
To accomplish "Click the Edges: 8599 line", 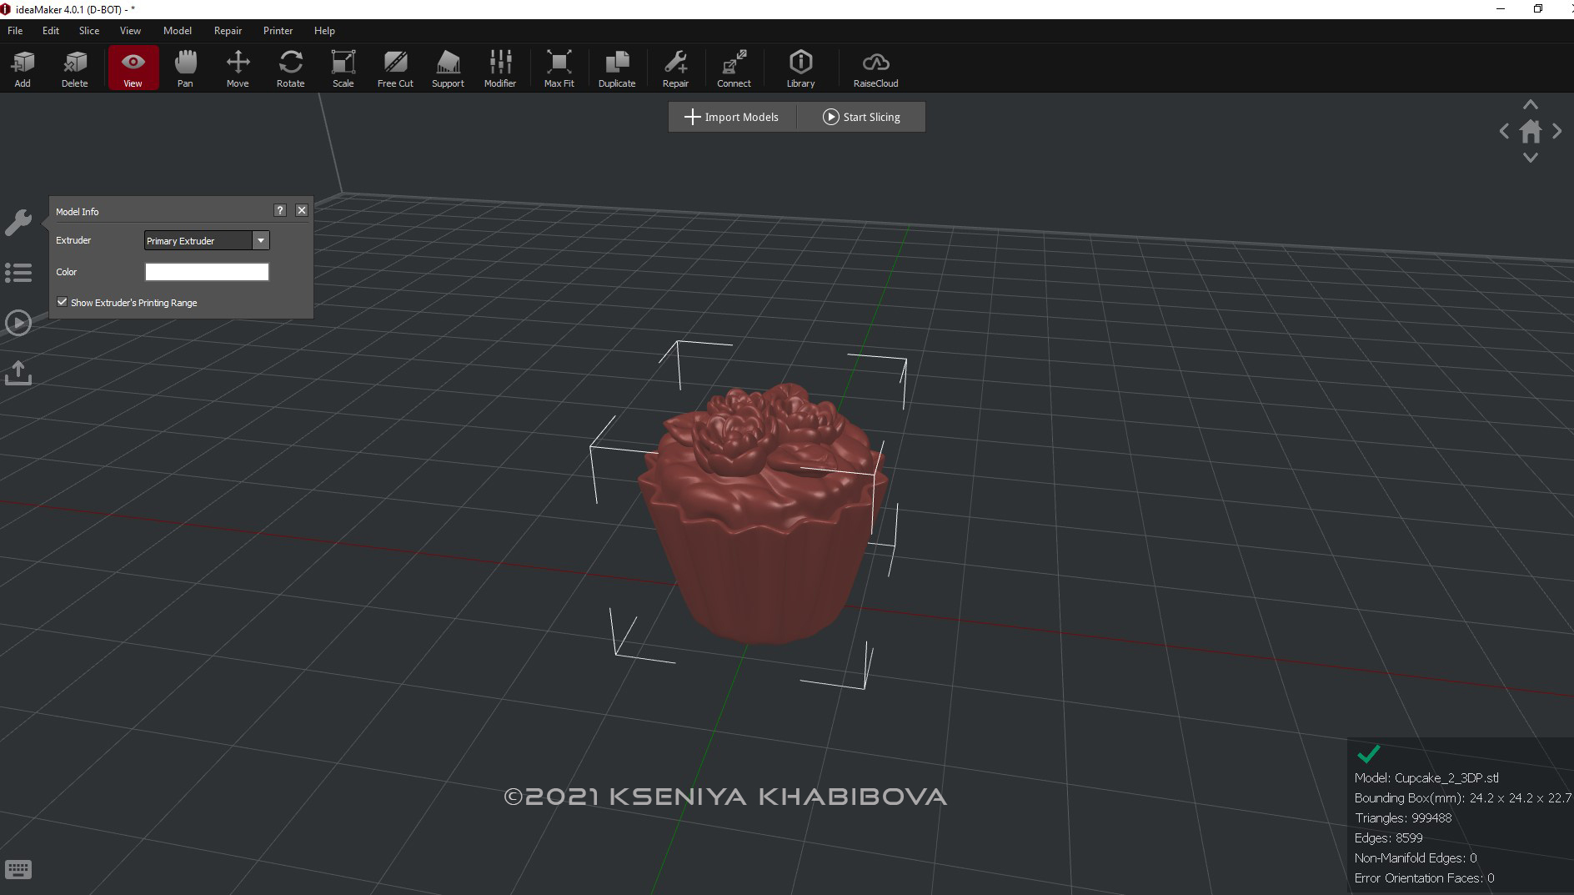I will click(1389, 837).
